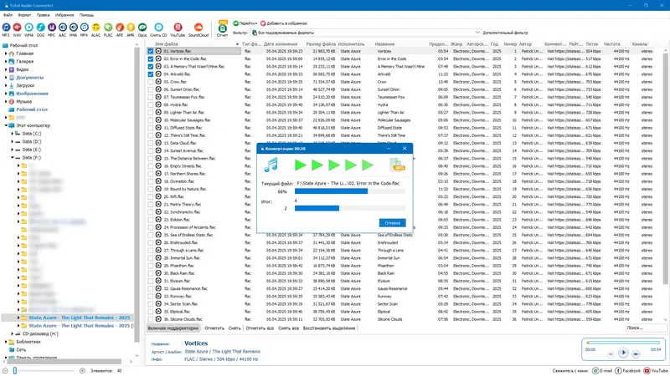670x376 pixels.
Task: Check the 36. Silicone Clouds.flac checkbox
Action: 151,319
